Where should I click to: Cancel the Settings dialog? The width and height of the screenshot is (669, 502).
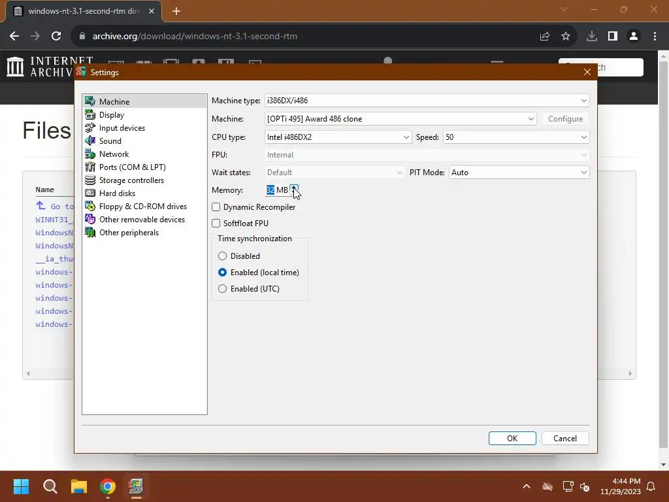coord(565,439)
